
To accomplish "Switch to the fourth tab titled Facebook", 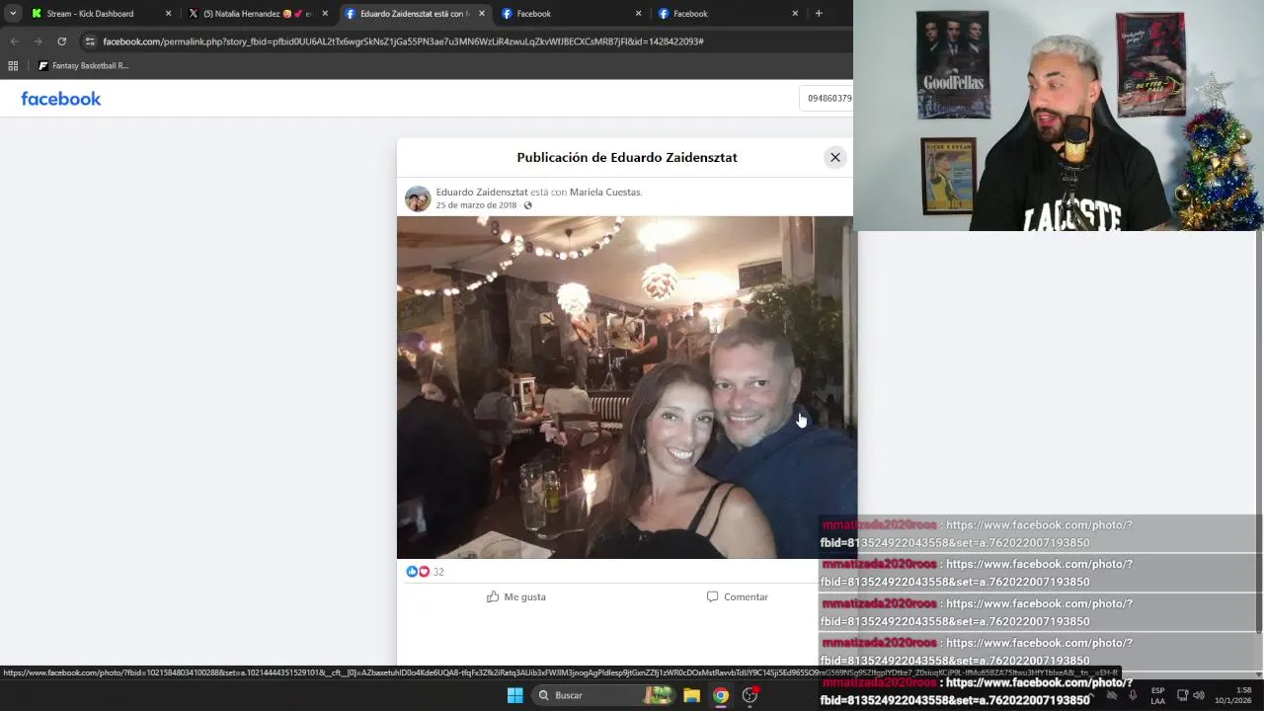I will (x=571, y=14).
